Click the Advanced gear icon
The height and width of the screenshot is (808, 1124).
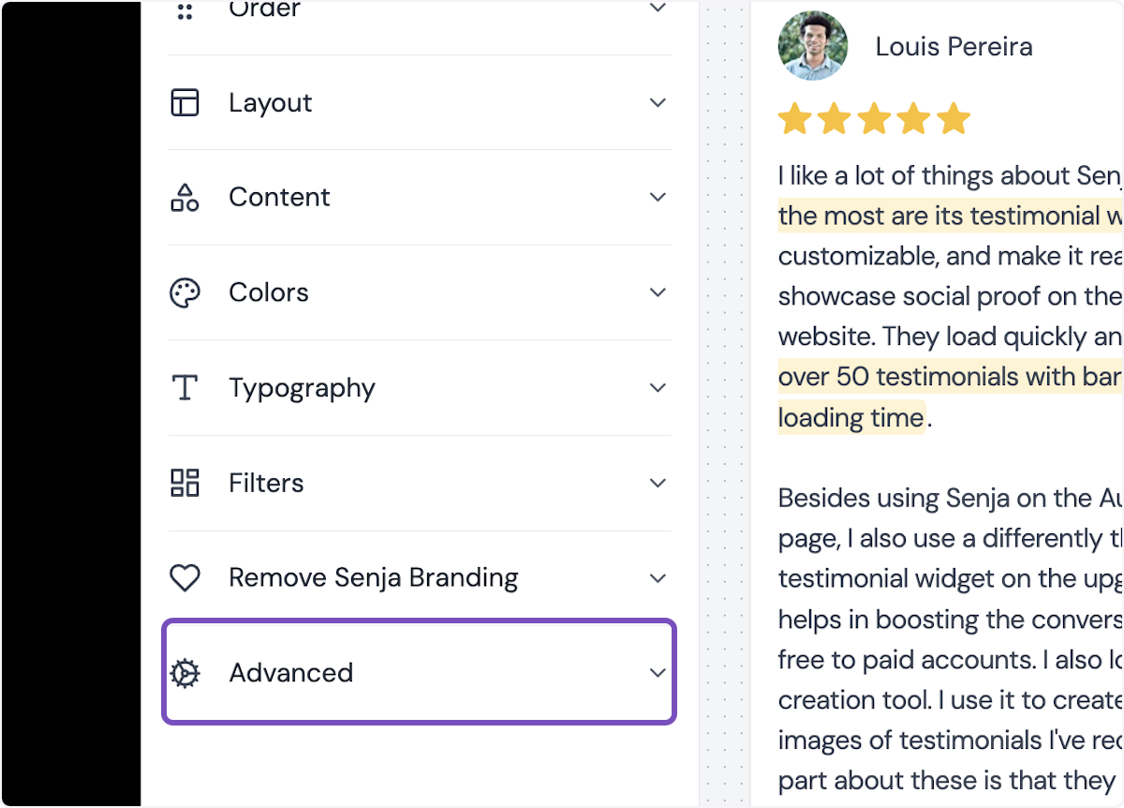pos(185,673)
